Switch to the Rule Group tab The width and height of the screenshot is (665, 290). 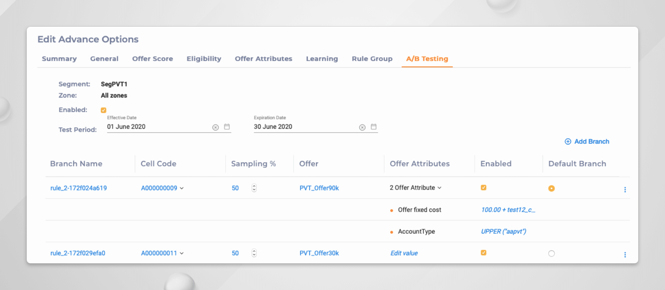372,59
